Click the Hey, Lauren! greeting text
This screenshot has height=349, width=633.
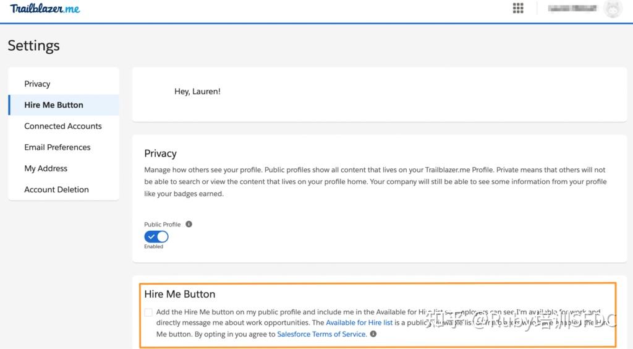point(197,92)
